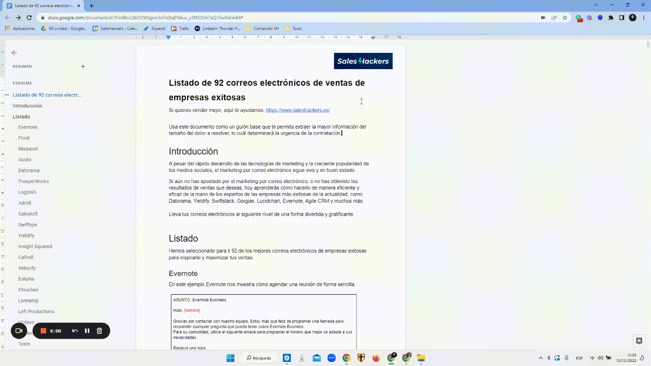This screenshot has width=651, height=366.
Task: Jump to Introducción in the outline
Action: coord(27,106)
